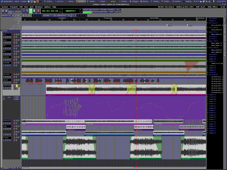Click the play selected range transport button
The image size is (227, 170).
click(x=27, y=11)
